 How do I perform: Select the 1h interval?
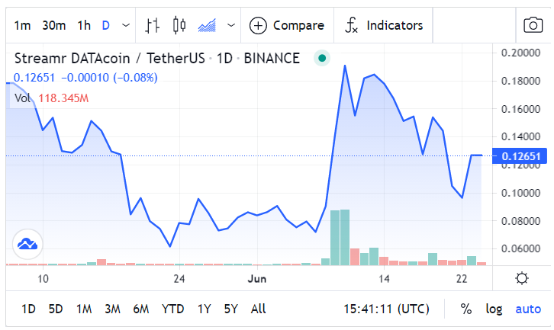click(x=84, y=26)
